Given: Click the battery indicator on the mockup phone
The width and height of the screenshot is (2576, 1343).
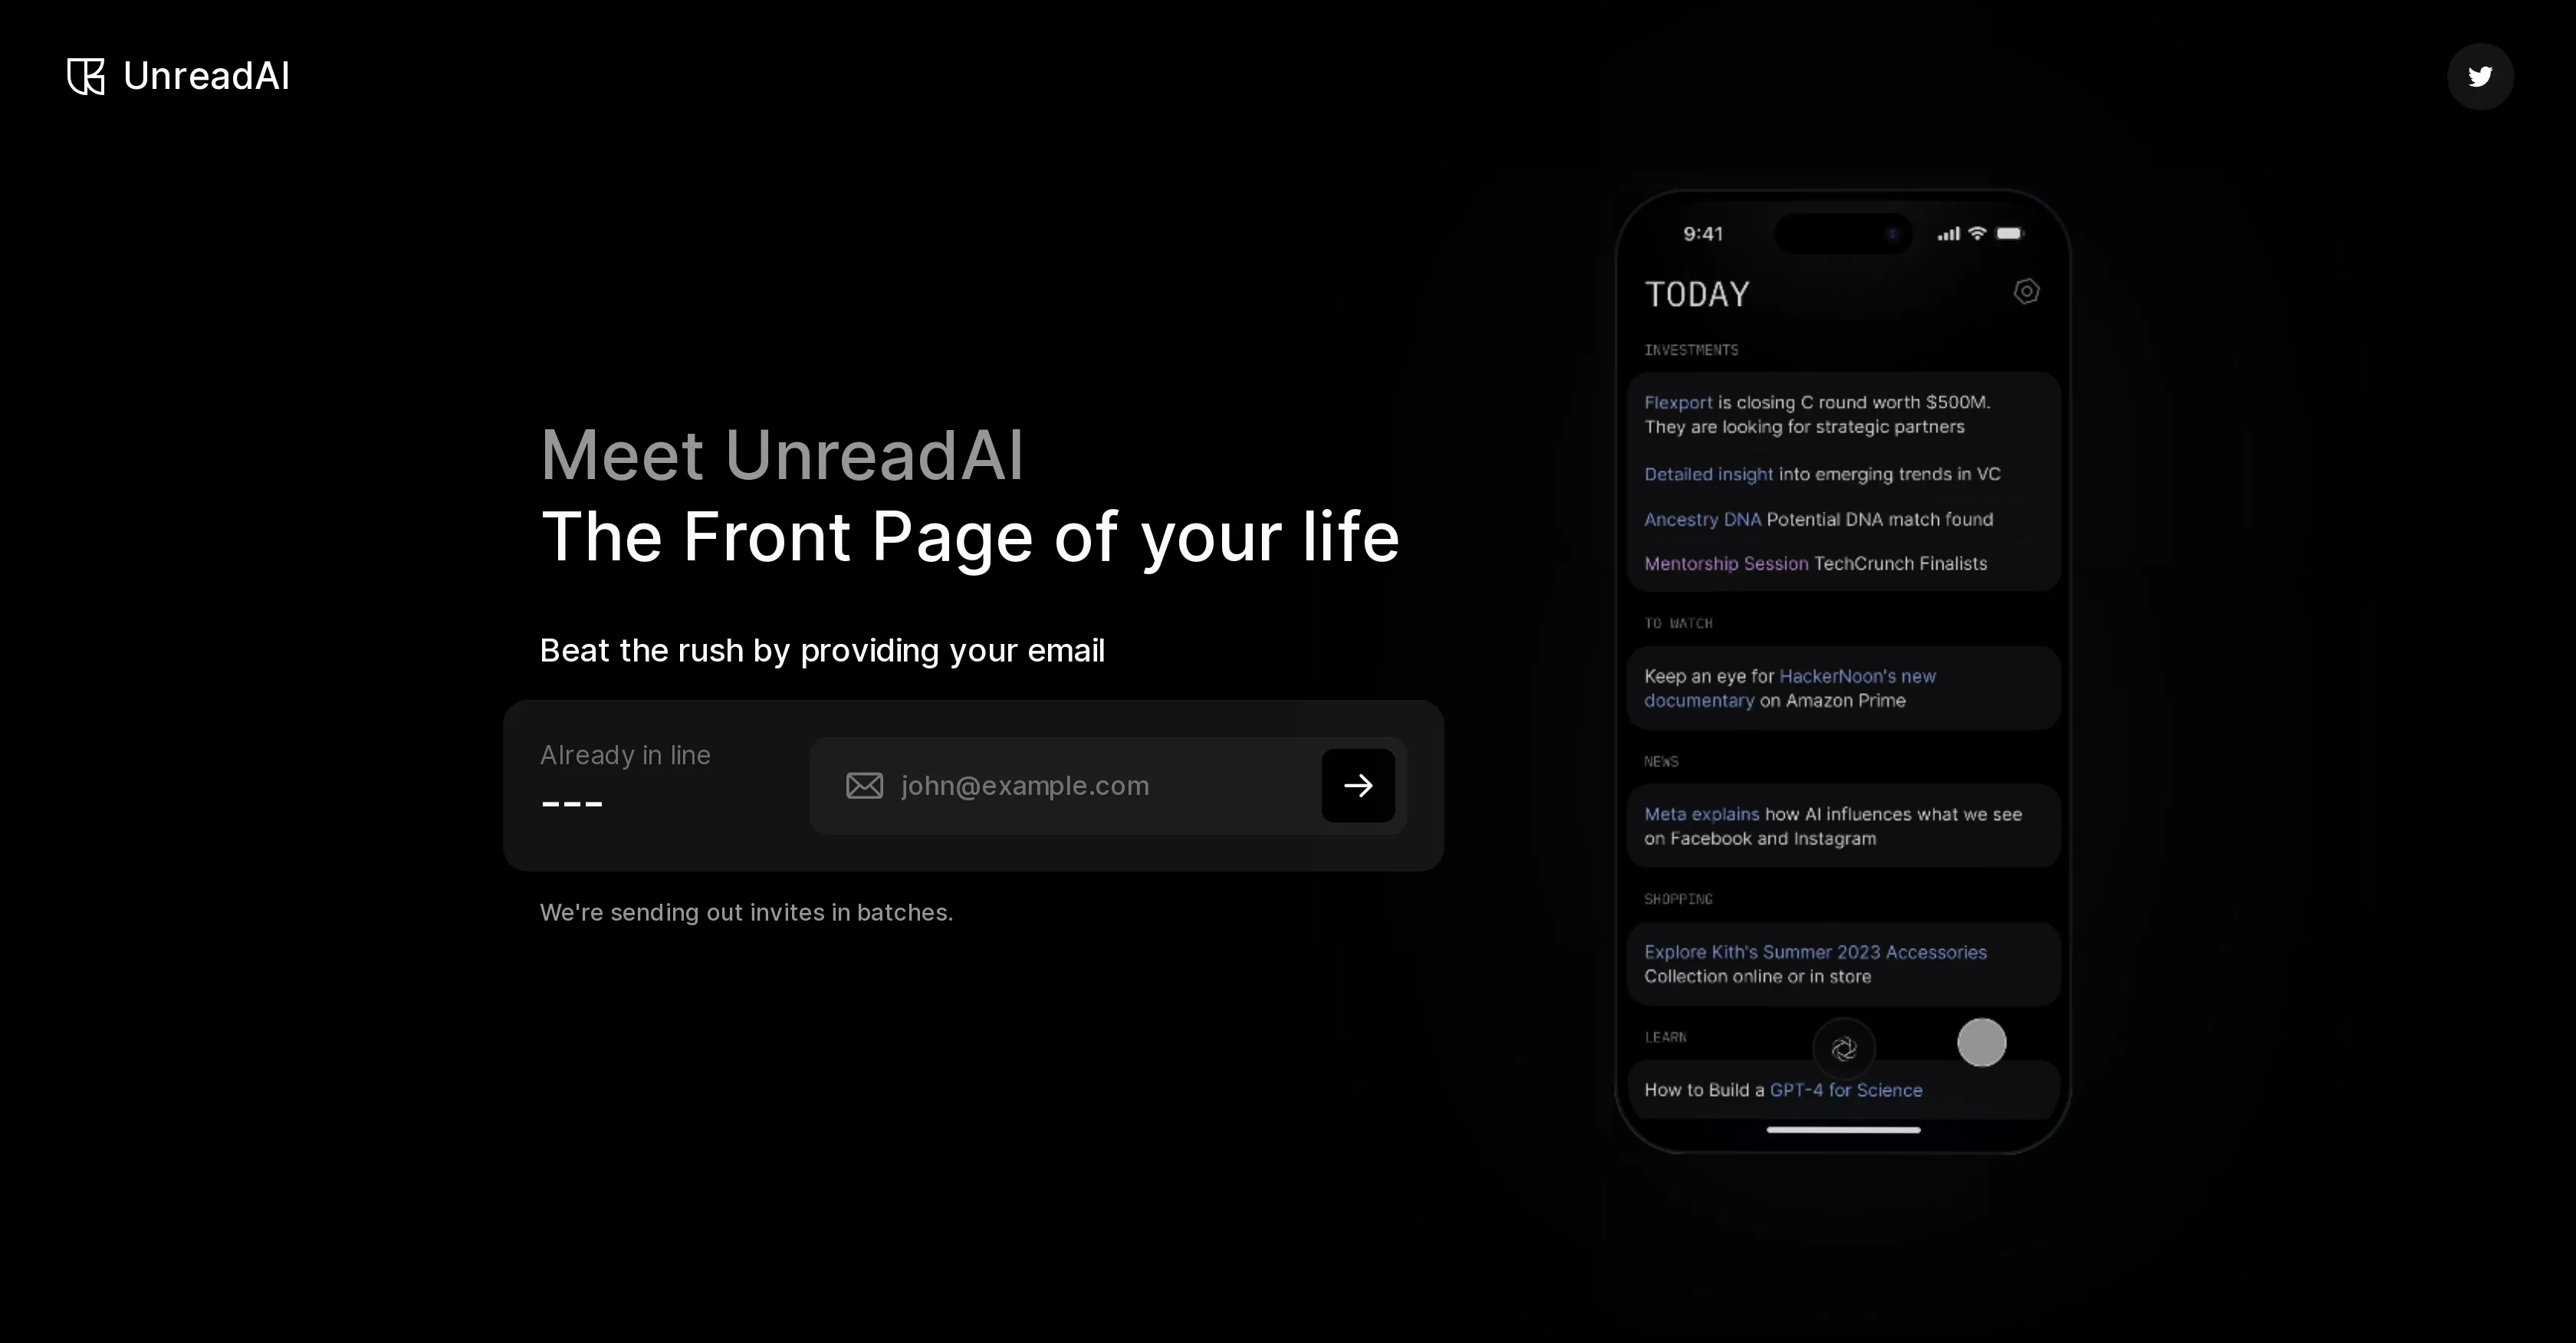Looking at the screenshot, I should click(2011, 233).
